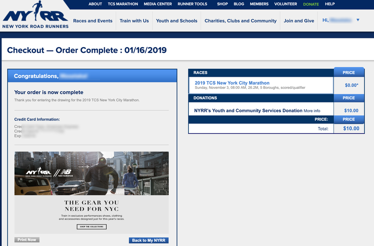Open the 2019 TCS New York City Marathon link
Viewport: 374px width, 246px height.
click(232, 83)
